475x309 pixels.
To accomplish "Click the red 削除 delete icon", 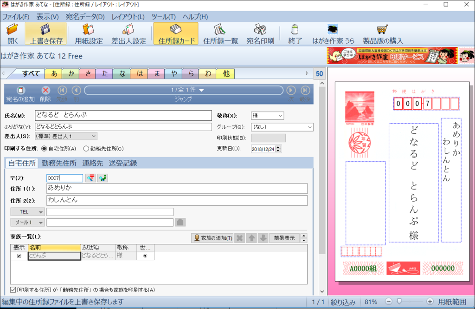I will click(x=45, y=90).
